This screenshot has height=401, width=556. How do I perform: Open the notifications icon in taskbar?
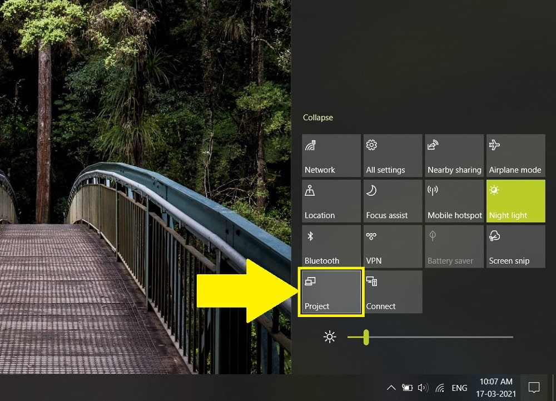point(534,388)
